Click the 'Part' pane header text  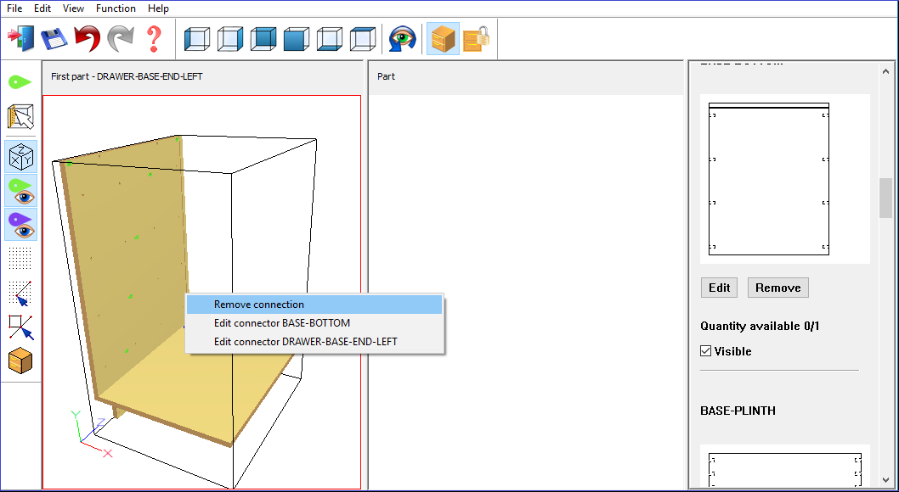click(x=386, y=76)
